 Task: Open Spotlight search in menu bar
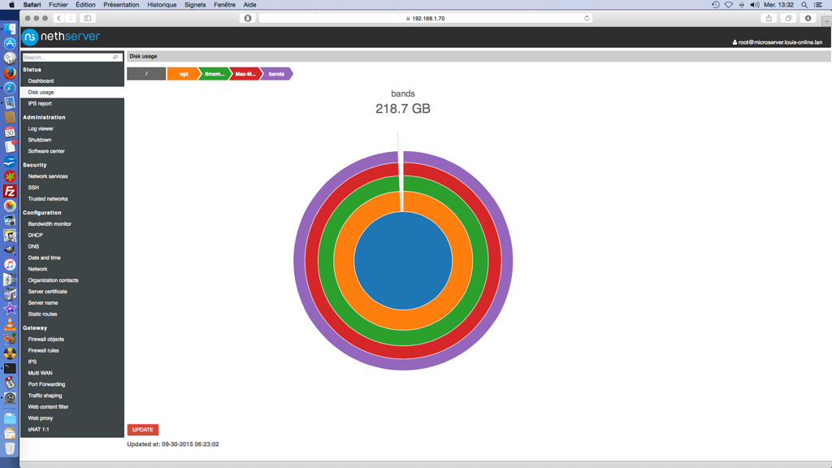pos(804,5)
